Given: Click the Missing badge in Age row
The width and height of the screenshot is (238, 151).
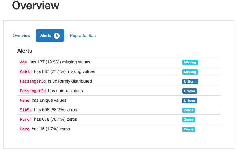Looking at the screenshot, I should [x=190, y=62].
